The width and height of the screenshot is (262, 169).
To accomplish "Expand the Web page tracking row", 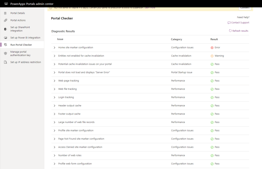I will [x=54, y=81].
